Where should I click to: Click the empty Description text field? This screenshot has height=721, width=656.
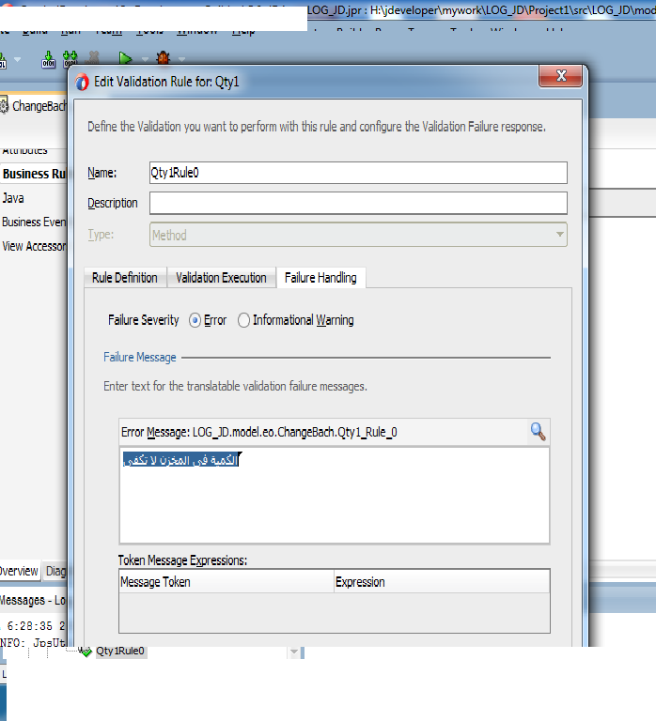coord(358,203)
